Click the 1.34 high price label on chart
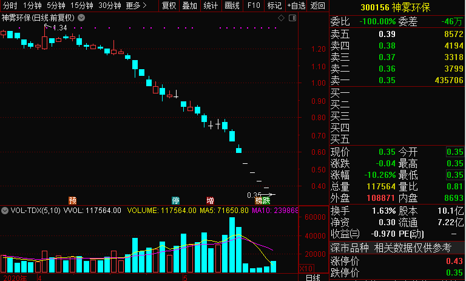The height and width of the screenshot is (281, 466). click(x=59, y=28)
